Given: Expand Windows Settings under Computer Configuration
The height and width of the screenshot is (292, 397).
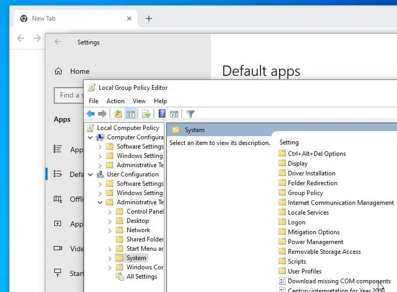Looking at the screenshot, I should point(100,156).
